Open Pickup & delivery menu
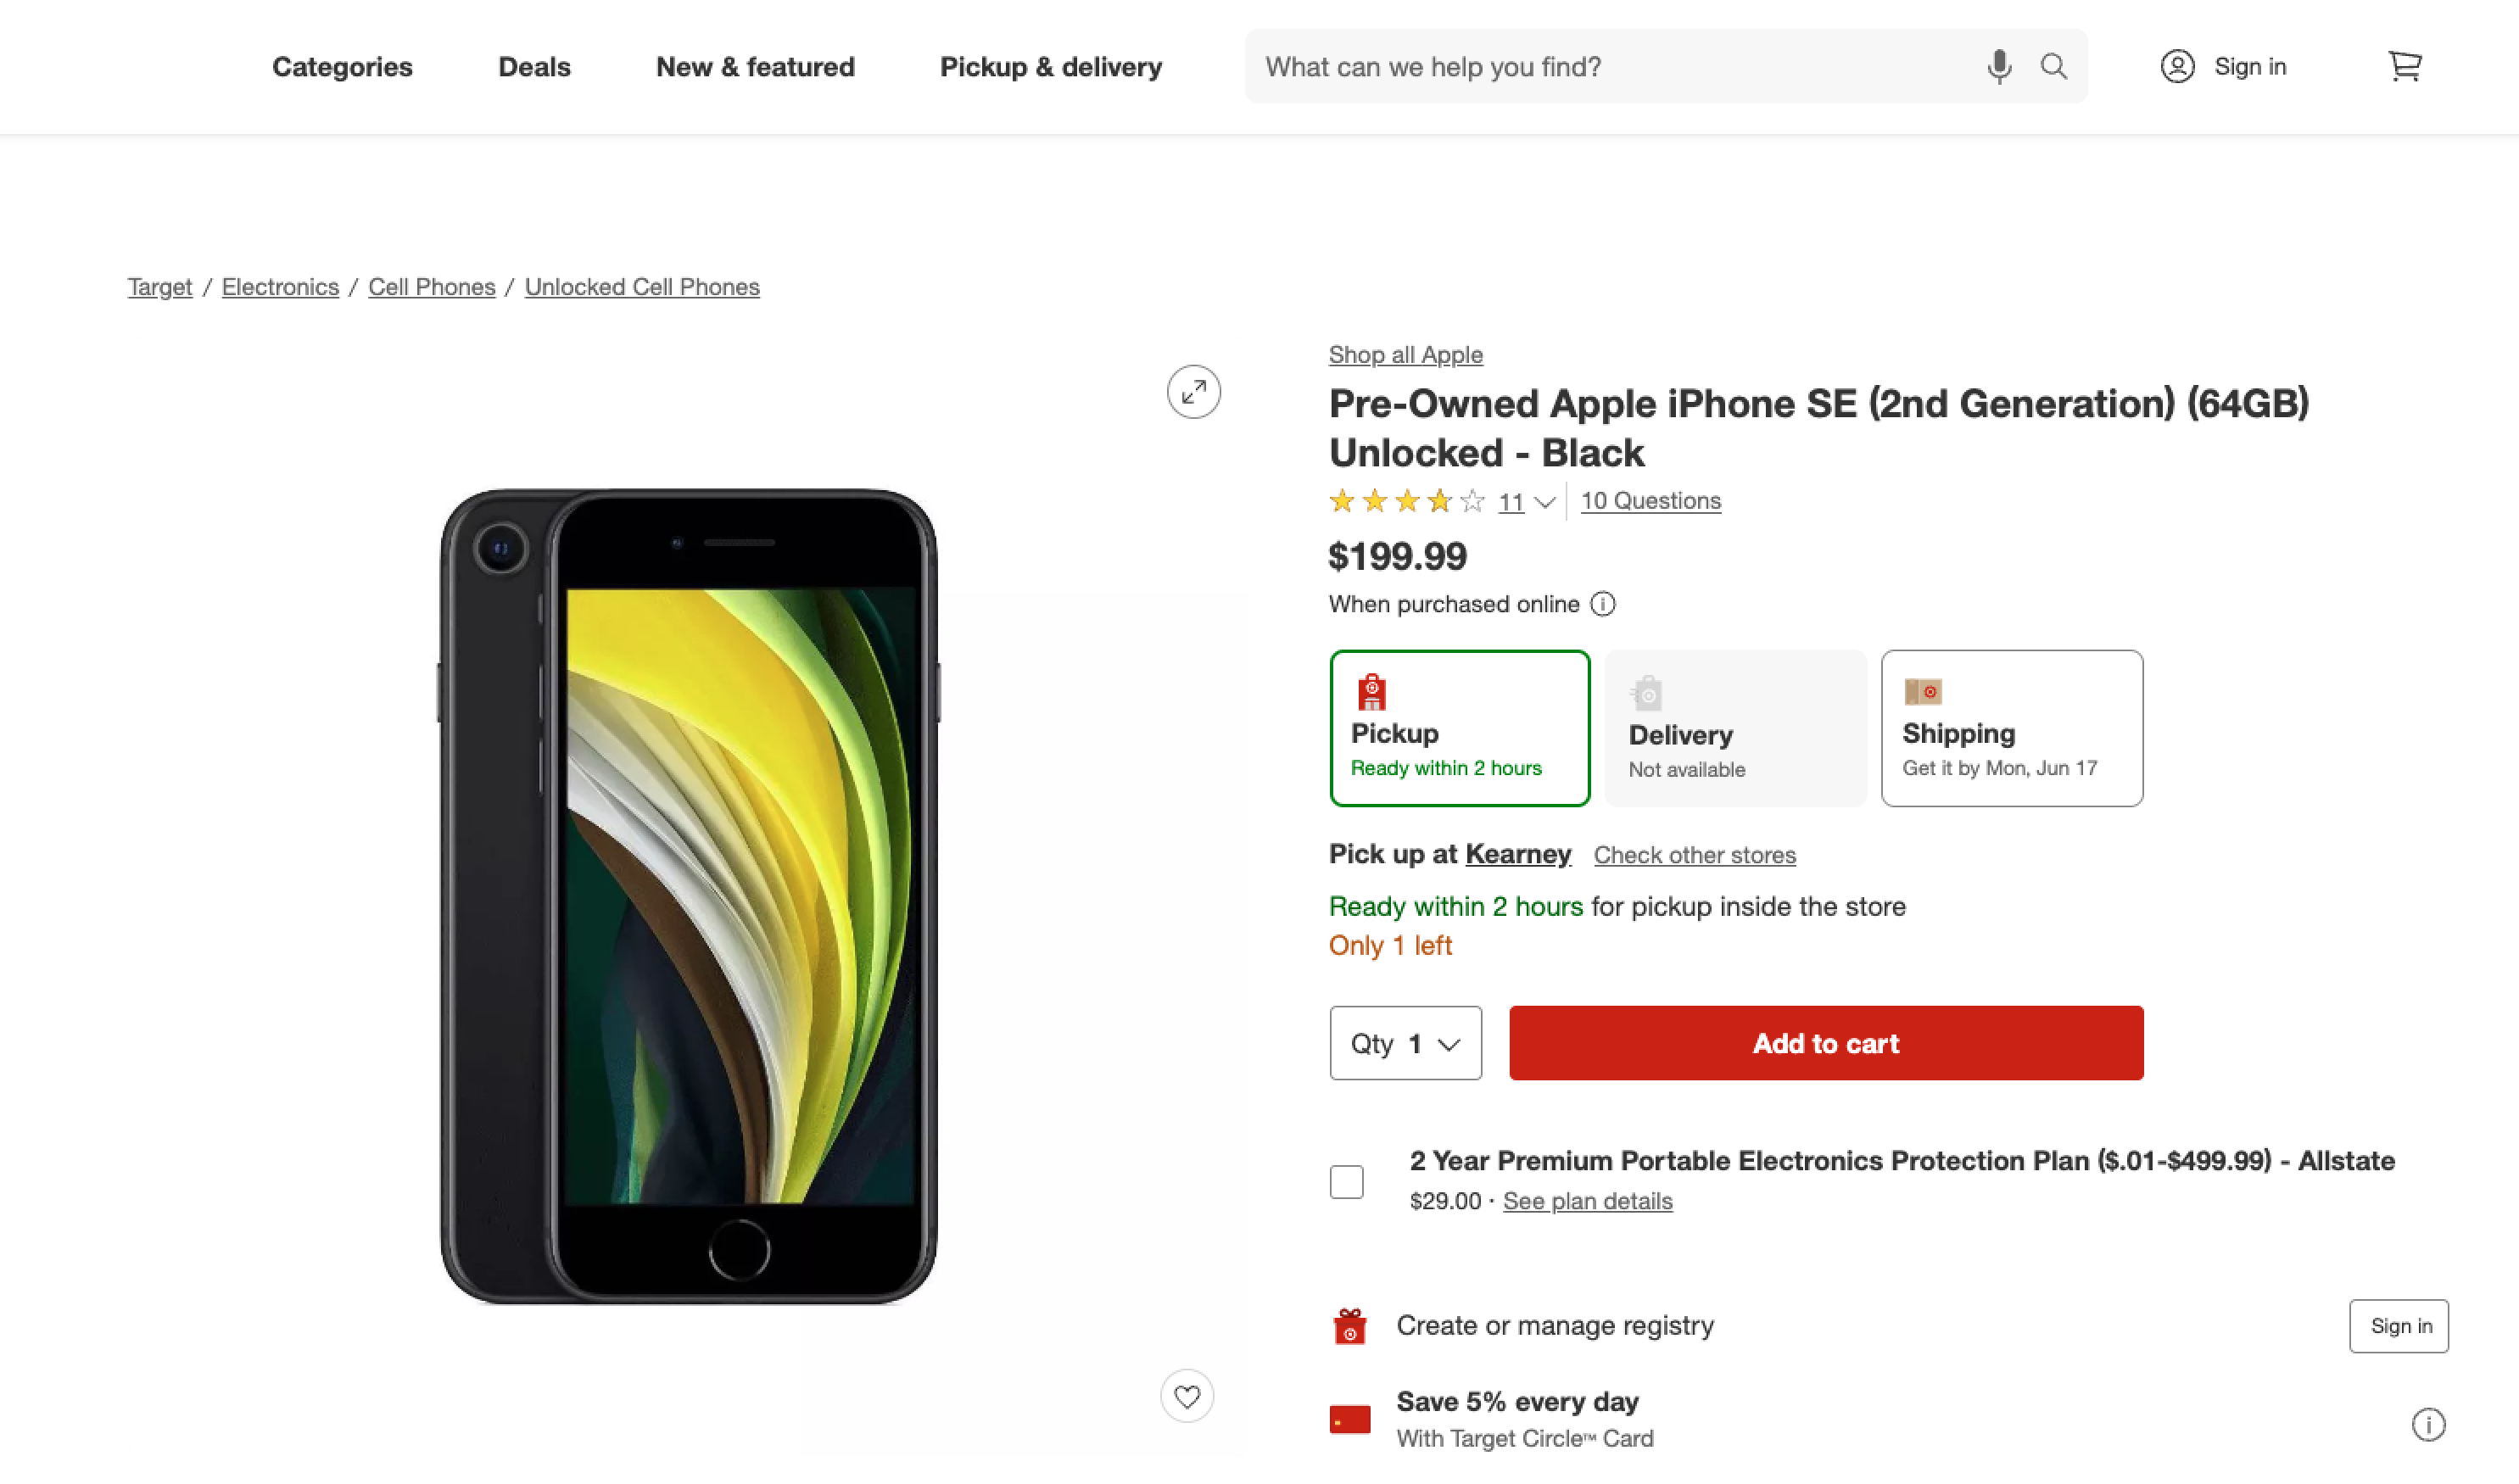The height and width of the screenshot is (1484, 2519). tap(1050, 67)
